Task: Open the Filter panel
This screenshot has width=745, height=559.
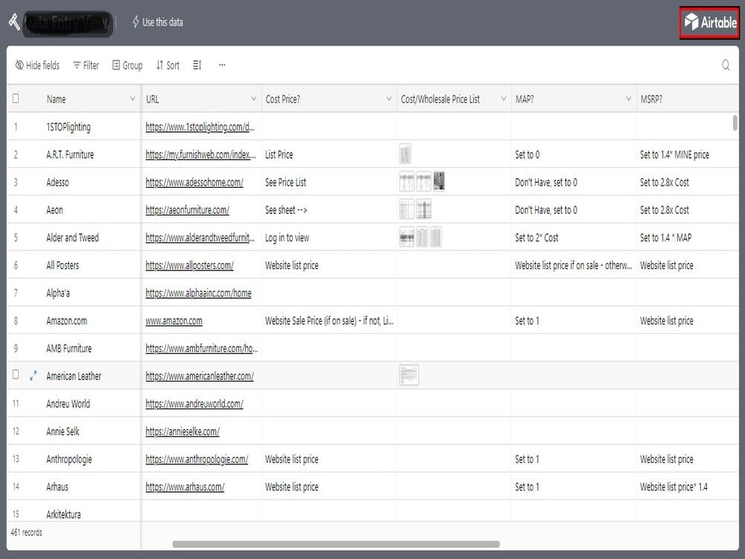Action: [x=85, y=65]
